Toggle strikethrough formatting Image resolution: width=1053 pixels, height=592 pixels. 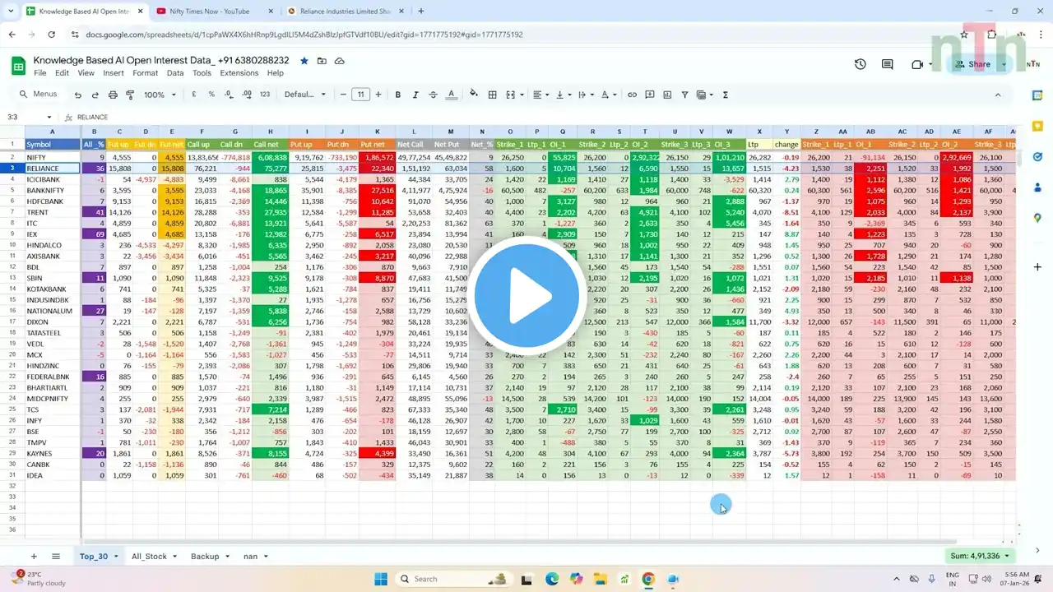tap(434, 95)
